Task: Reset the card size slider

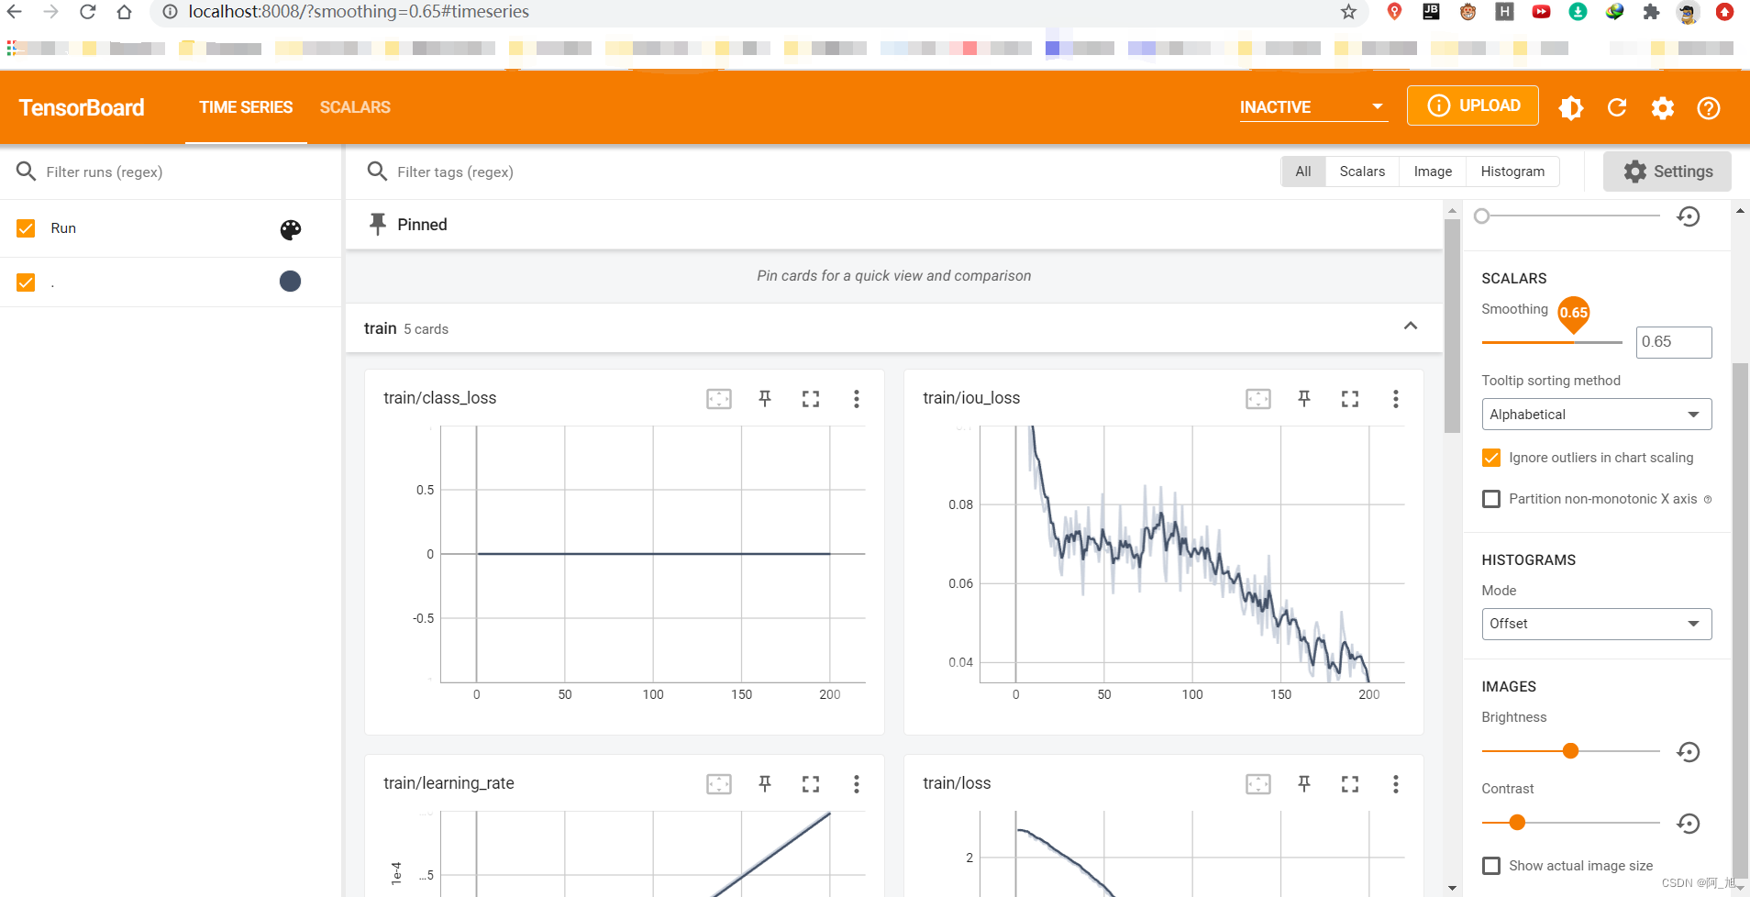Action: coord(1689,216)
